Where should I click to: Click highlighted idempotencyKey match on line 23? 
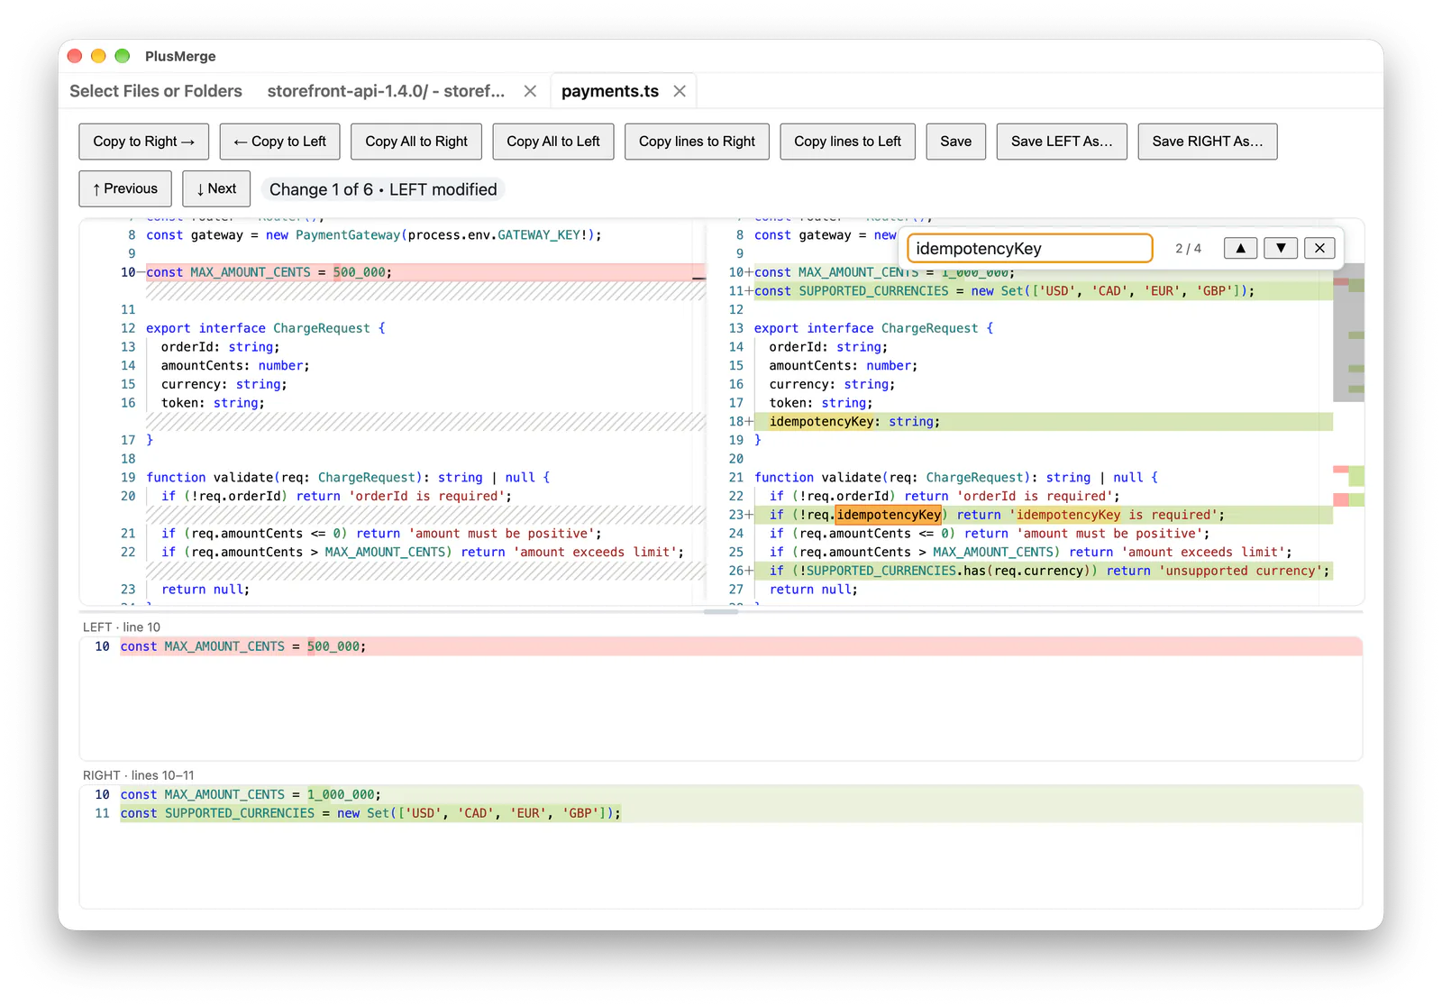tap(889, 515)
